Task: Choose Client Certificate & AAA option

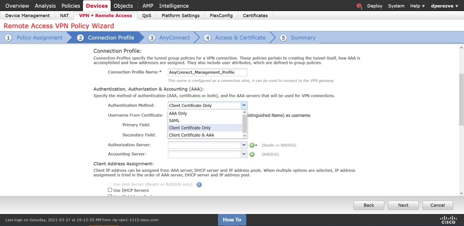Action: coord(205,135)
